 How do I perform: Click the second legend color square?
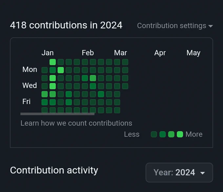(163, 134)
